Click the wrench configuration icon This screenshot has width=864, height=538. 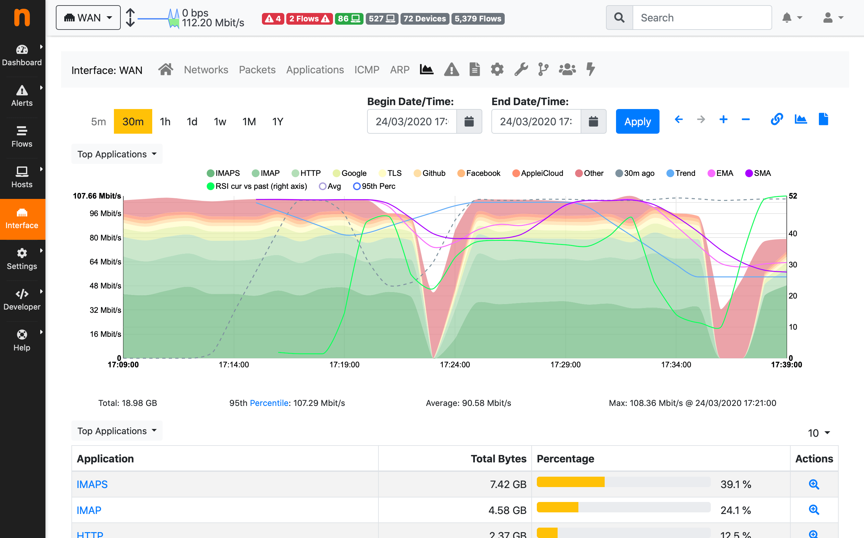click(521, 69)
